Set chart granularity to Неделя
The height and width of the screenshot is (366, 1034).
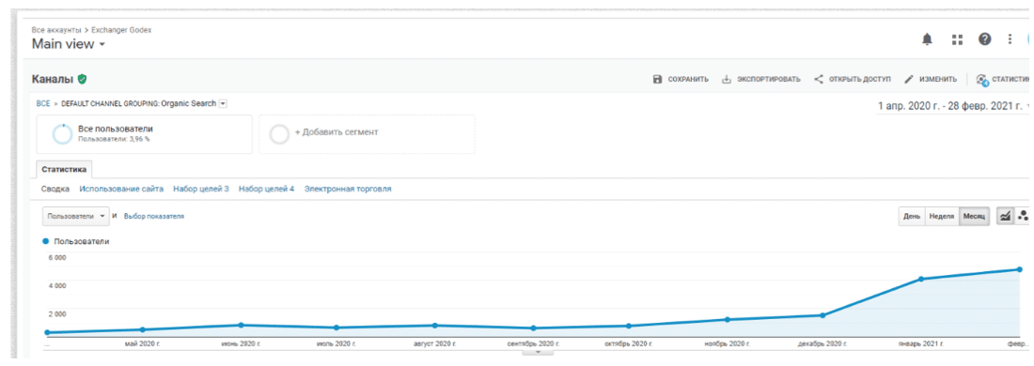coord(942,217)
